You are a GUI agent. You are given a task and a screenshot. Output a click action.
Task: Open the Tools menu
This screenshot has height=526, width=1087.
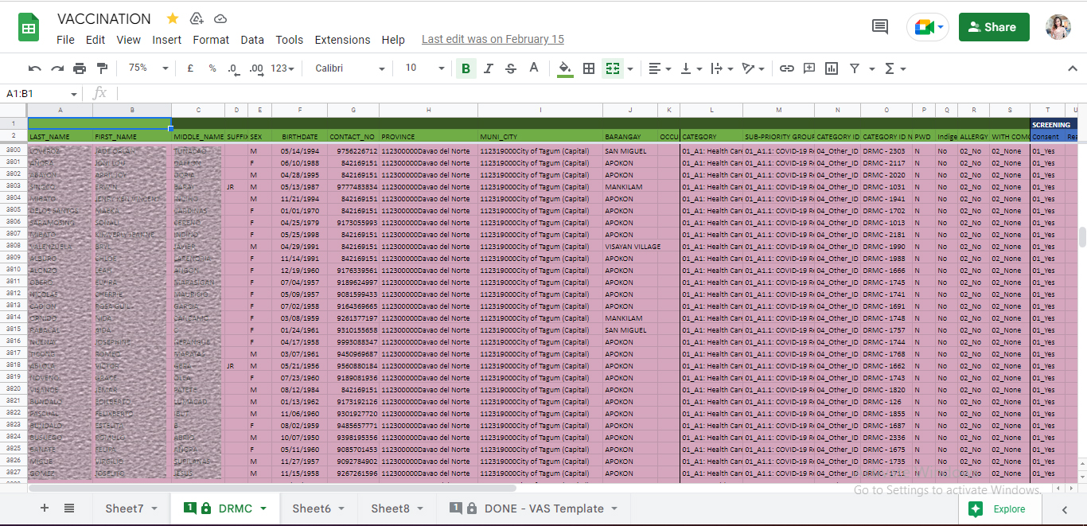290,40
